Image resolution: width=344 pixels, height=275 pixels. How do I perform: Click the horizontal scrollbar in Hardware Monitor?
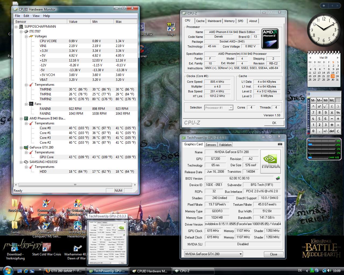pyautogui.click(x=75, y=185)
